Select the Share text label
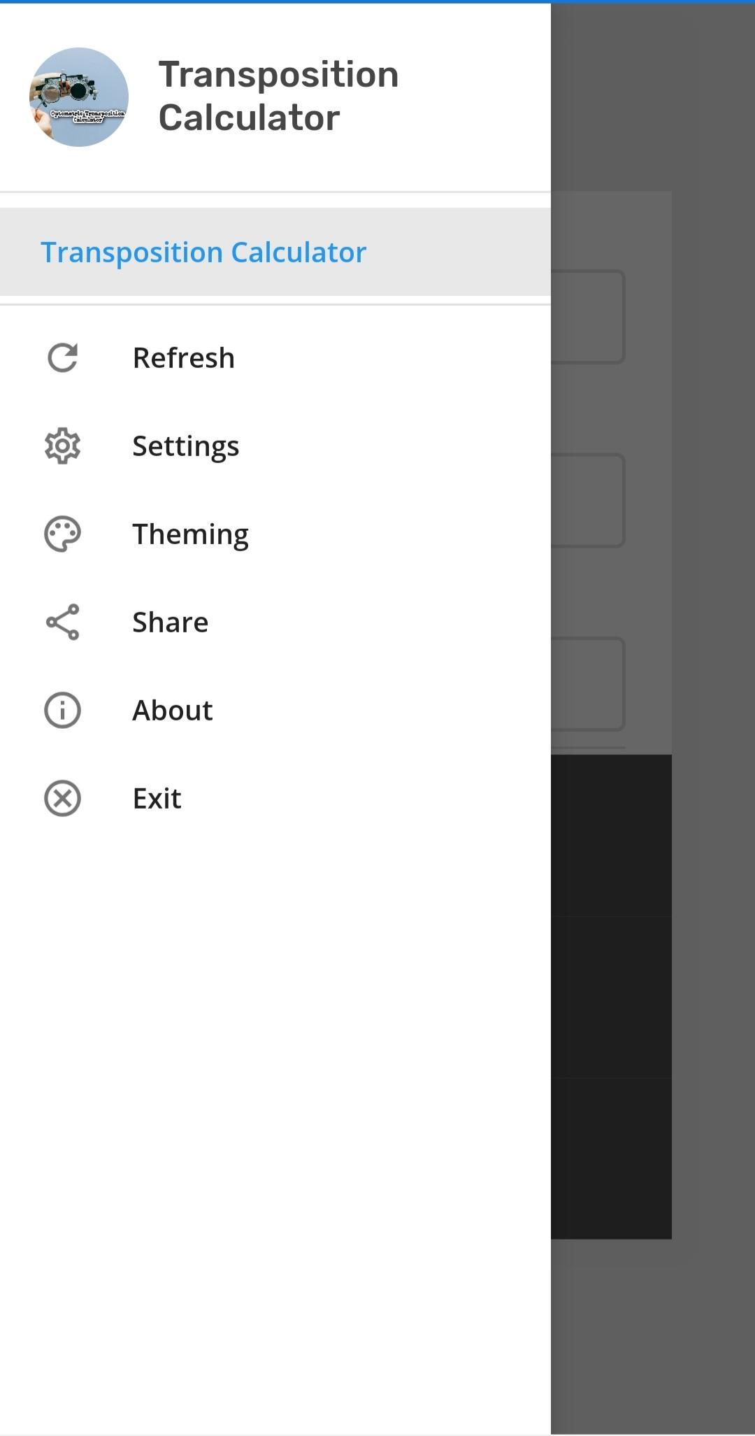The image size is (755, 1436). [x=171, y=623]
